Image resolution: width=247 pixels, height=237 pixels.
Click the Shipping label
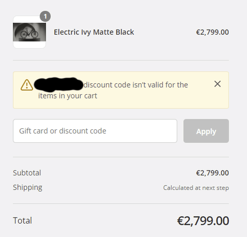pyautogui.click(x=28, y=187)
